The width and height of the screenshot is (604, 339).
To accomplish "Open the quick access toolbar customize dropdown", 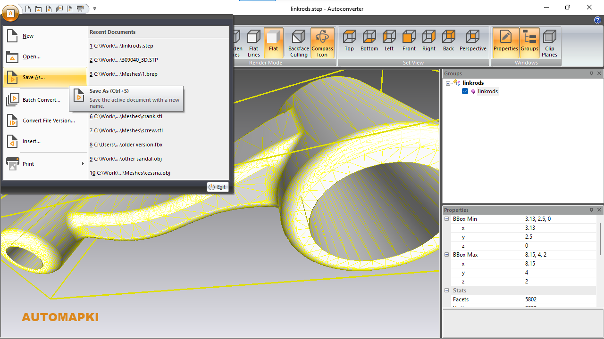I will click(94, 8).
